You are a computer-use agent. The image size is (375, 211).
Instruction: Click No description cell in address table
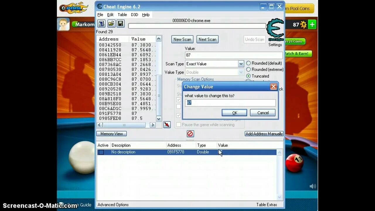point(123,152)
